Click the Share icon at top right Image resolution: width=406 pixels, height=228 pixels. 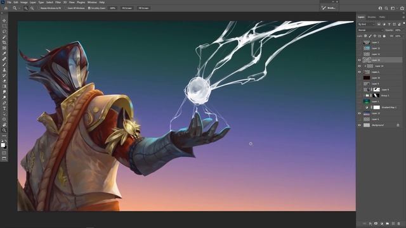pyautogui.click(x=402, y=8)
